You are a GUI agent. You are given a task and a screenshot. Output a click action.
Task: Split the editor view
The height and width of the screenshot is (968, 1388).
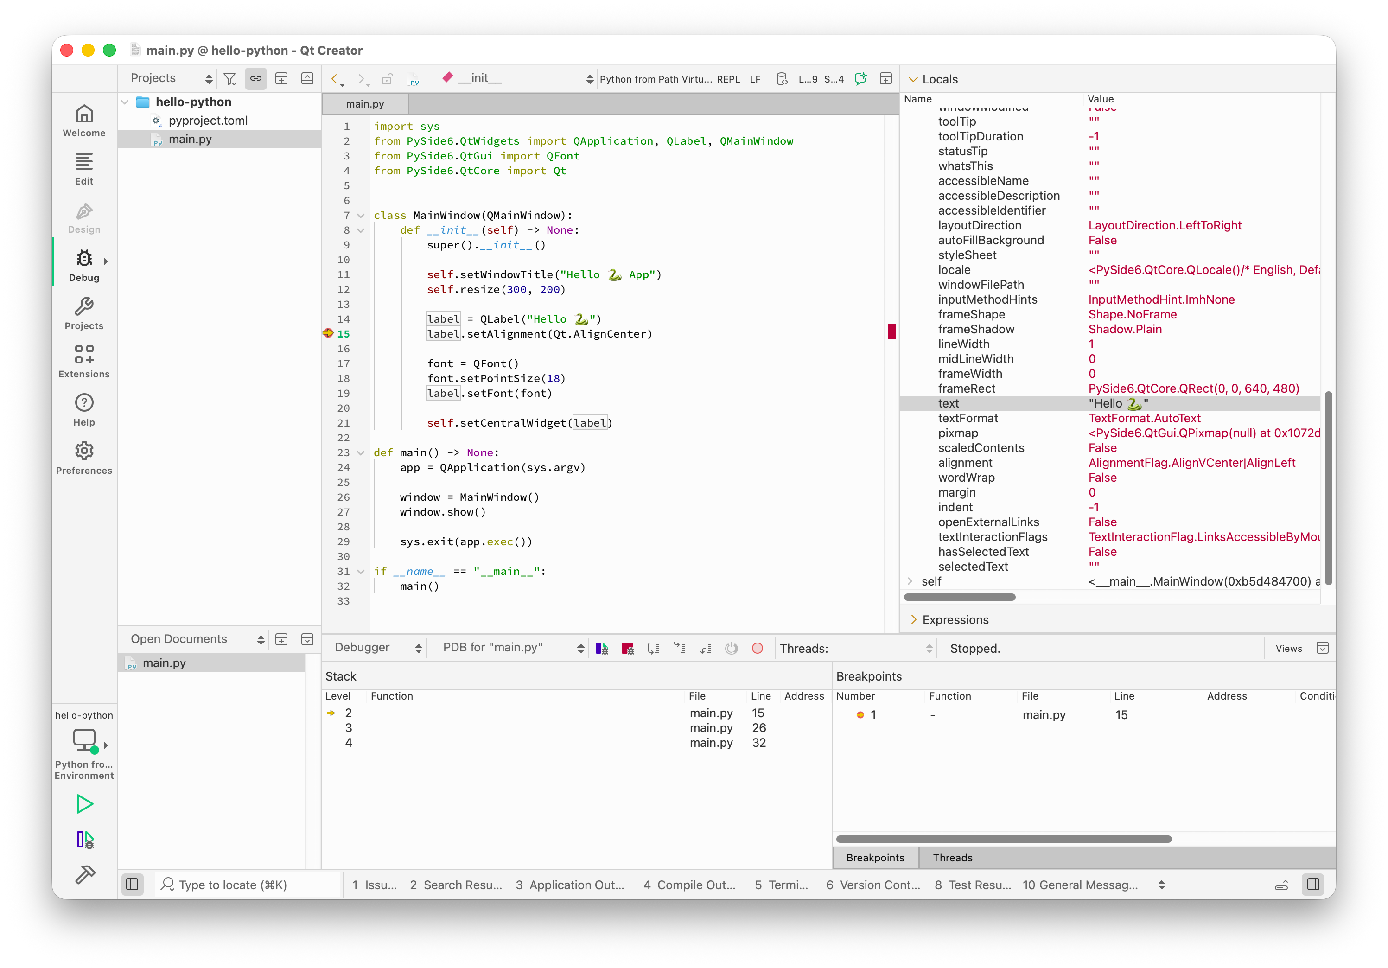(x=885, y=79)
